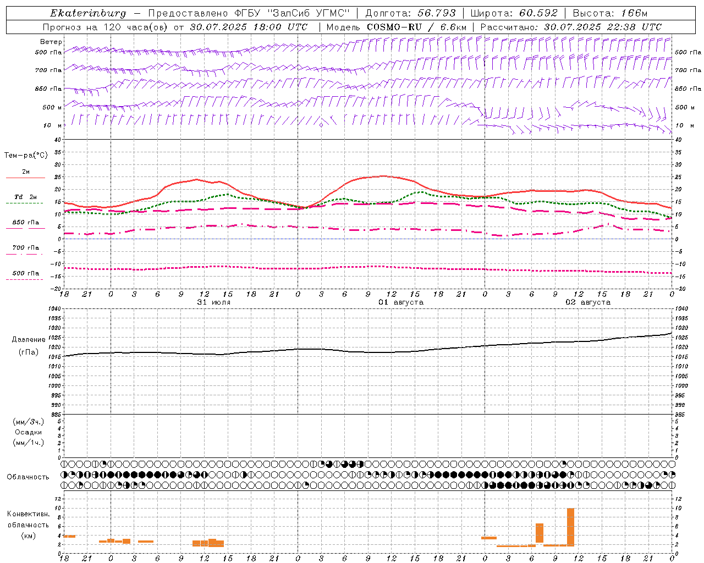
Task: Click the forecast start time 30.07.2025 18:00 UTC
Action: pos(249,27)
